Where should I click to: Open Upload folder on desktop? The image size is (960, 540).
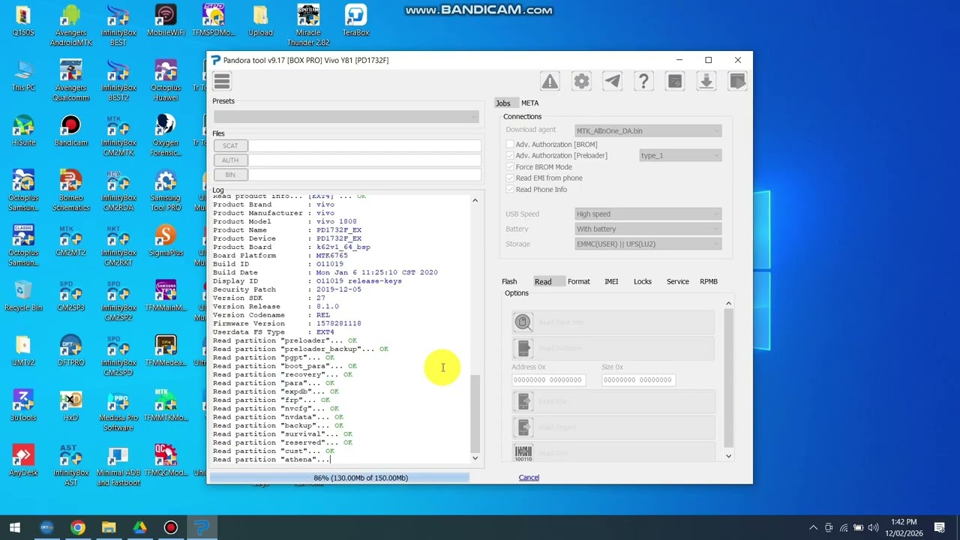260,20
